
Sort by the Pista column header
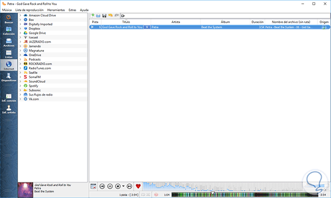pos(95,22)
